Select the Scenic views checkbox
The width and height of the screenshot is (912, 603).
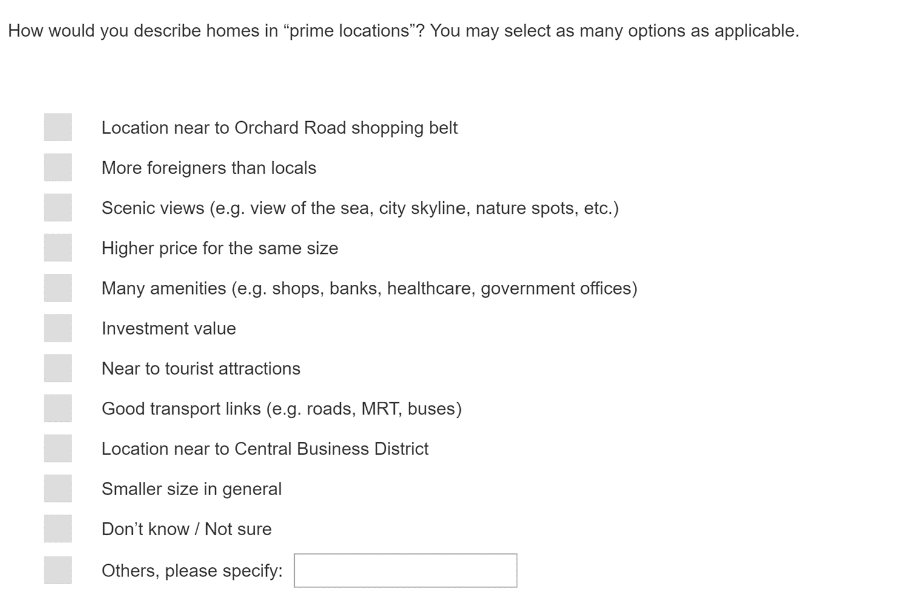(58, 207)
